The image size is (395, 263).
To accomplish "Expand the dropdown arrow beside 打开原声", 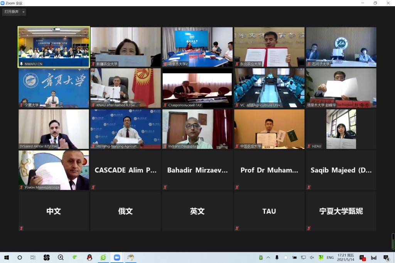I will (x=24, y=12).
